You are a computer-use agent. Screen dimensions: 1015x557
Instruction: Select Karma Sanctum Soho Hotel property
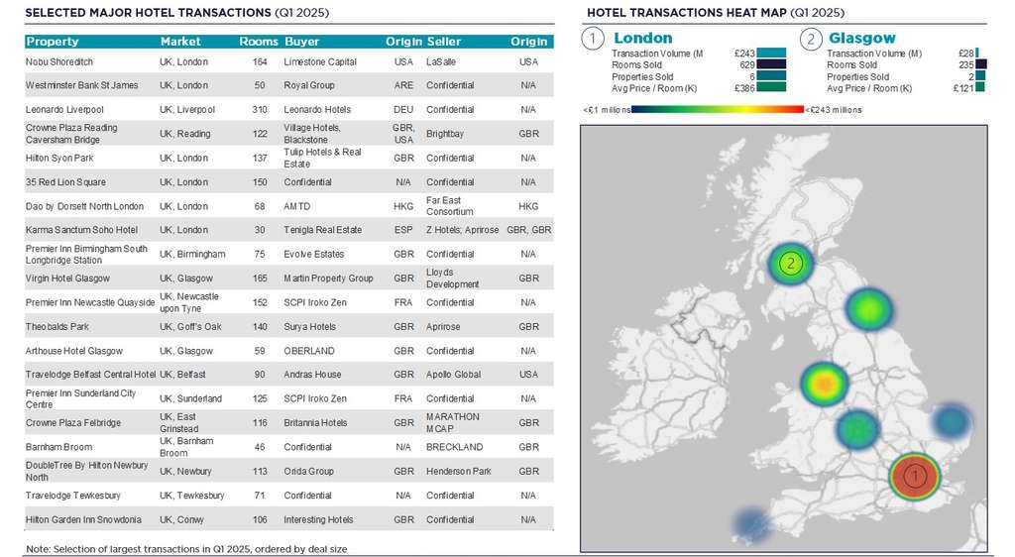pyautogui.click(x=81, y=230)
